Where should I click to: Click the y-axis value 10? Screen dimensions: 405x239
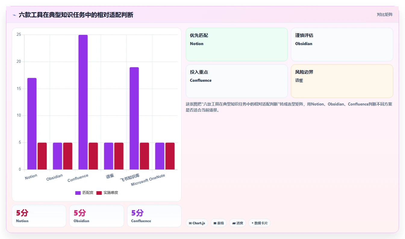(x=19, y=115)
